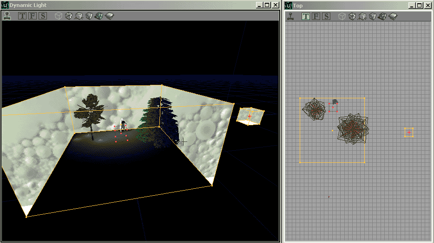Click Zone/Portal view icon in Dynamic Light viewport
The height and width of the screenshot is (243, 434).
click(x=79, y=16)
